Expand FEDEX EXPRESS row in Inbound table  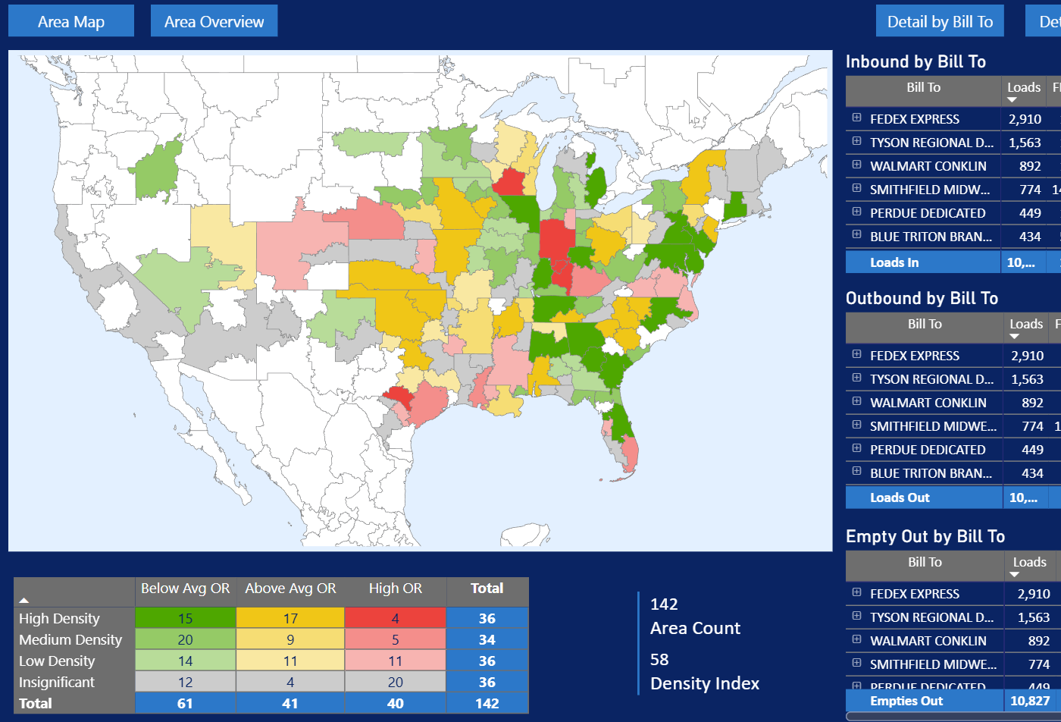(856, 118)
